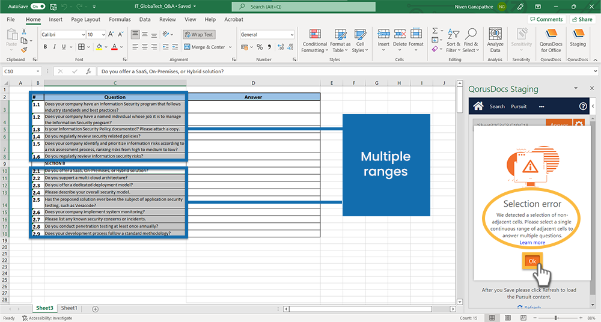The width and height of the screenshot is (601, 322).
Task: Open QorusDocs help question mark
Action: coord(583,106)
